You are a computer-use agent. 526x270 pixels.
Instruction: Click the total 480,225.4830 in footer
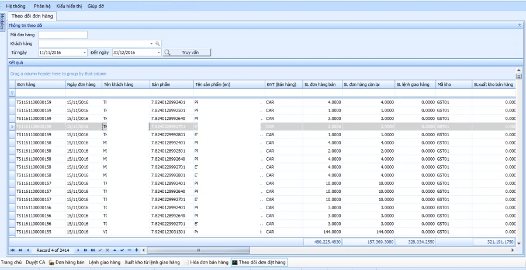(x=323, y=242)
